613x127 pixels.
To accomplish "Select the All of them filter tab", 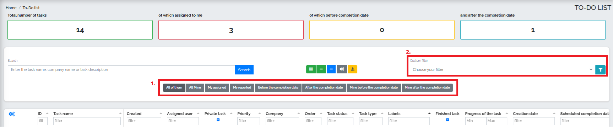I will coord(174,87).
